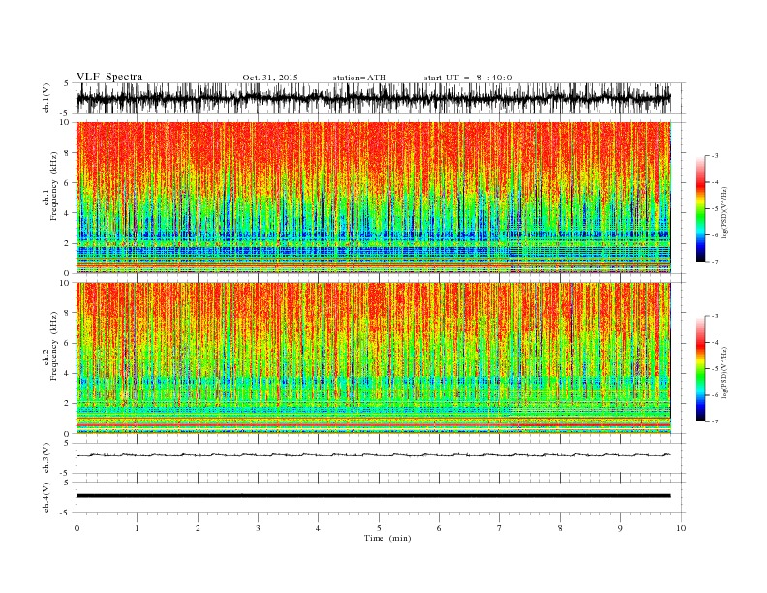Click the ch.2 PSD color scale bar
767x593 pixels.
point(700,369)
